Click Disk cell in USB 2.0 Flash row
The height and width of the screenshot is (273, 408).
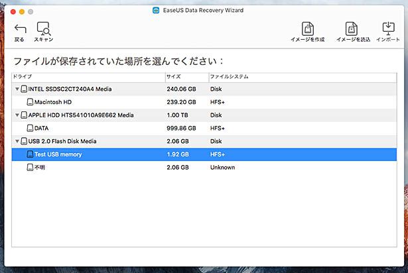[x=216, y=141]
